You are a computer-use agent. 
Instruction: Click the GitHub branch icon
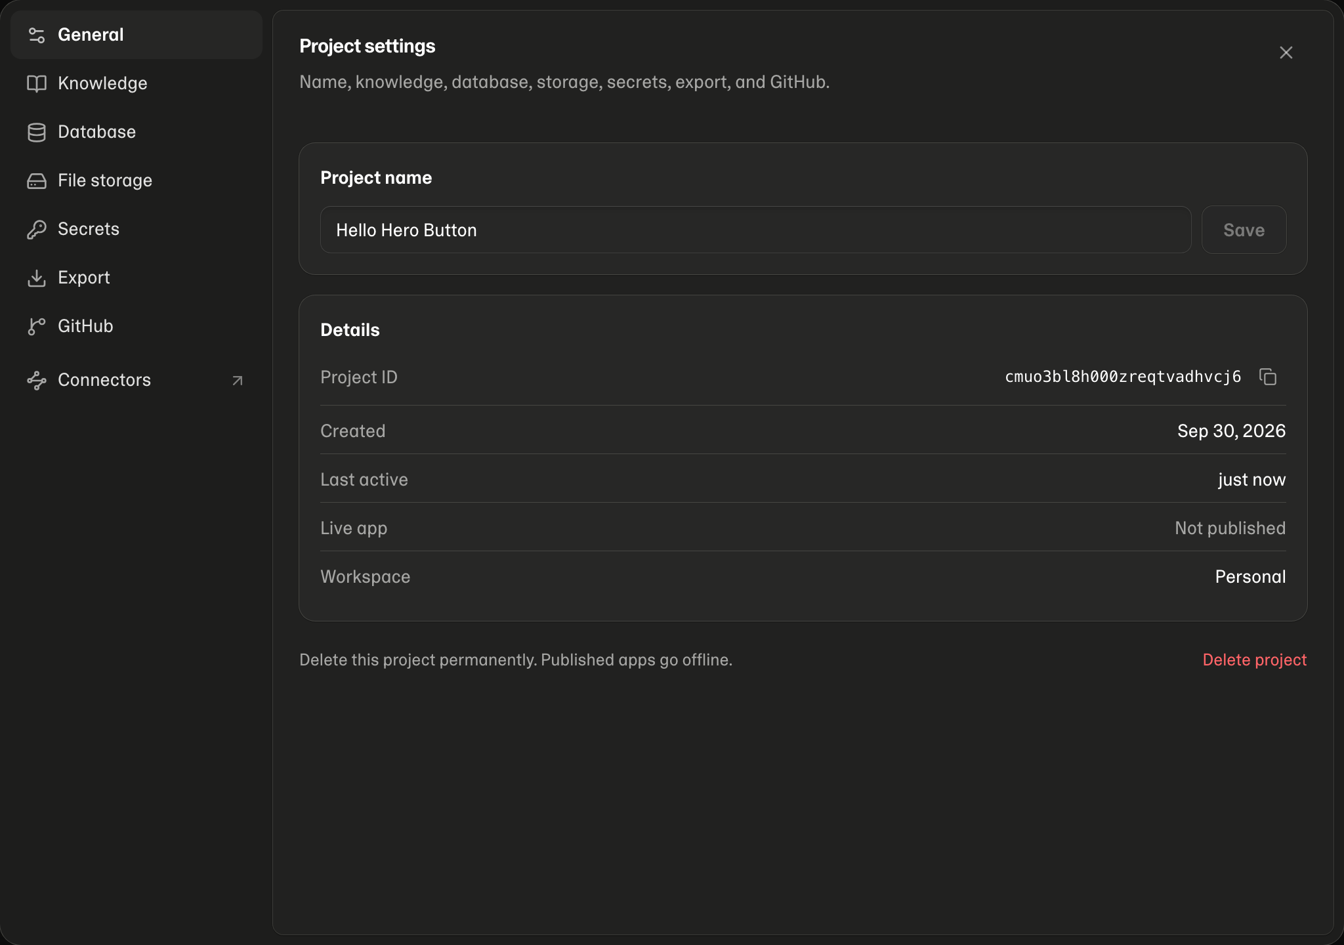37,326
